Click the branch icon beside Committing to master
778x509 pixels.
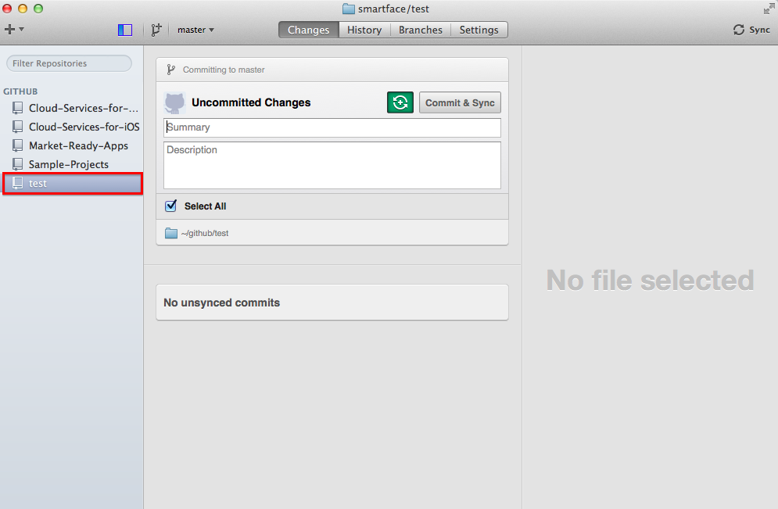[x=170, y=70]
